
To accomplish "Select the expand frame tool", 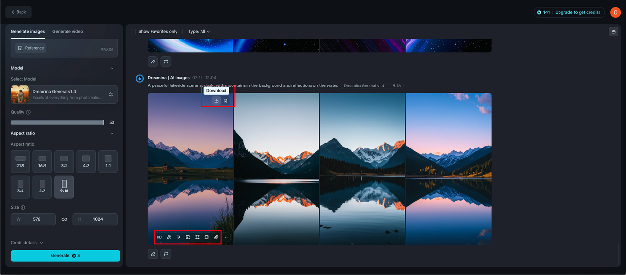I will click(197, 237).
